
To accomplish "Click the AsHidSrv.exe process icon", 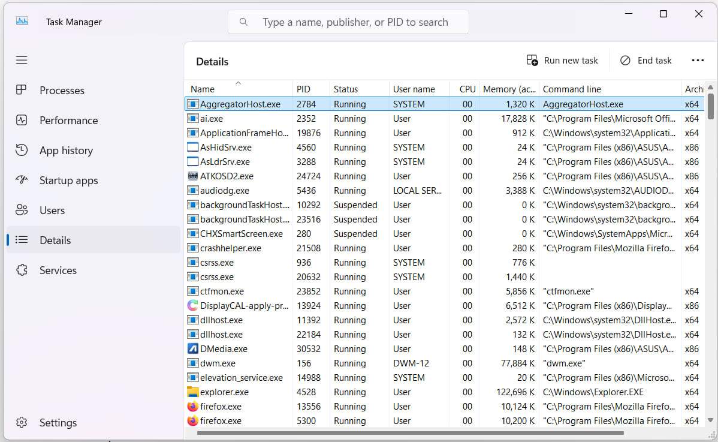I will click(x=193, y=147).
